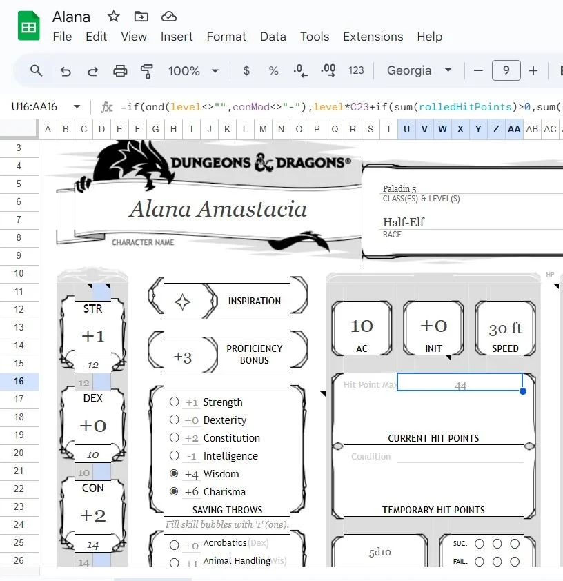Viewport: 563px width, 581px height.
Task: Format as percent
Action: click(273, 70)
